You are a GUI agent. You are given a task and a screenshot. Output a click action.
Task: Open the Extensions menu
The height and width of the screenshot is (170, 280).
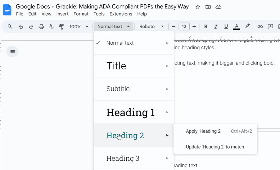(121, 14)
